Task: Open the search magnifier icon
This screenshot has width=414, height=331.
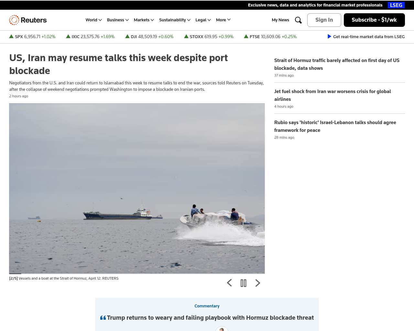Action: tap(298, 20)
